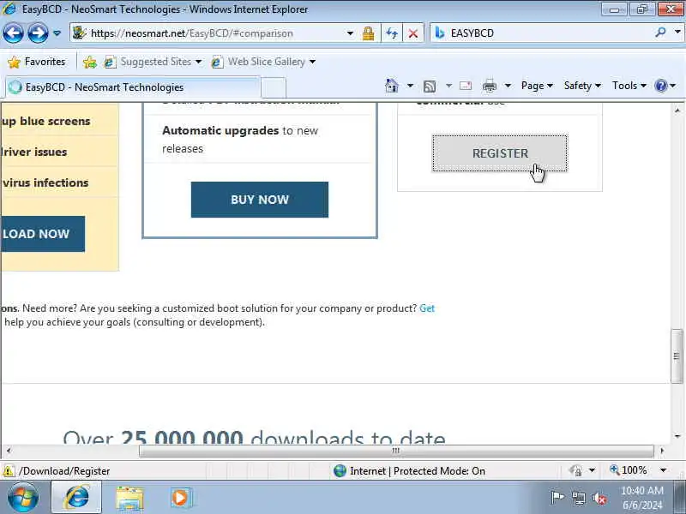
Task: Click the Forward arrow navigation button
Action: point(38,33)
